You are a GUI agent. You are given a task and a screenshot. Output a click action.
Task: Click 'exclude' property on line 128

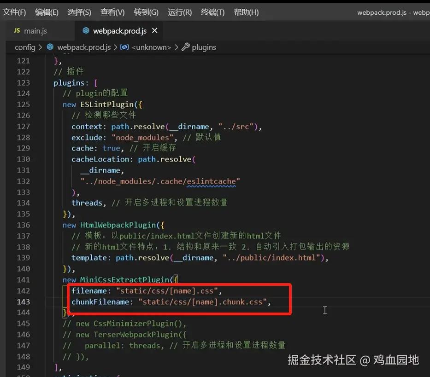(x=87, y=138)
